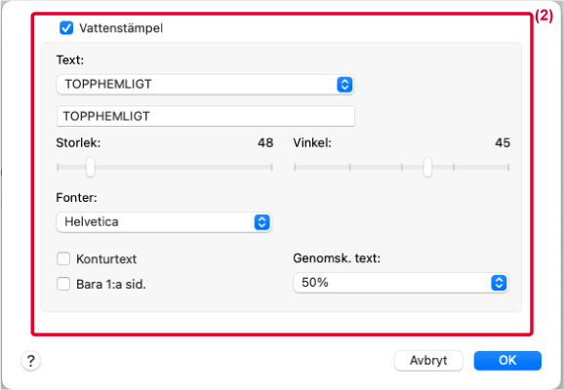Enable the Konturtext option
This screenshot has width=564, height=390.
tap(63, 258)
